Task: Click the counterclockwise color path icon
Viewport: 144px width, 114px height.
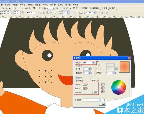Action: [x=103, y=88]
